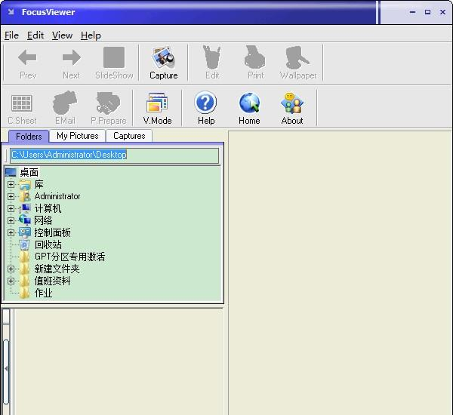Viewport: 453px width, 415px height.
Task: Open the Help menu
Action: [91, 35]
